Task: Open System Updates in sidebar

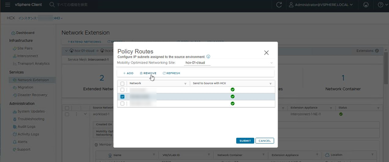Action: click(28, 111)
